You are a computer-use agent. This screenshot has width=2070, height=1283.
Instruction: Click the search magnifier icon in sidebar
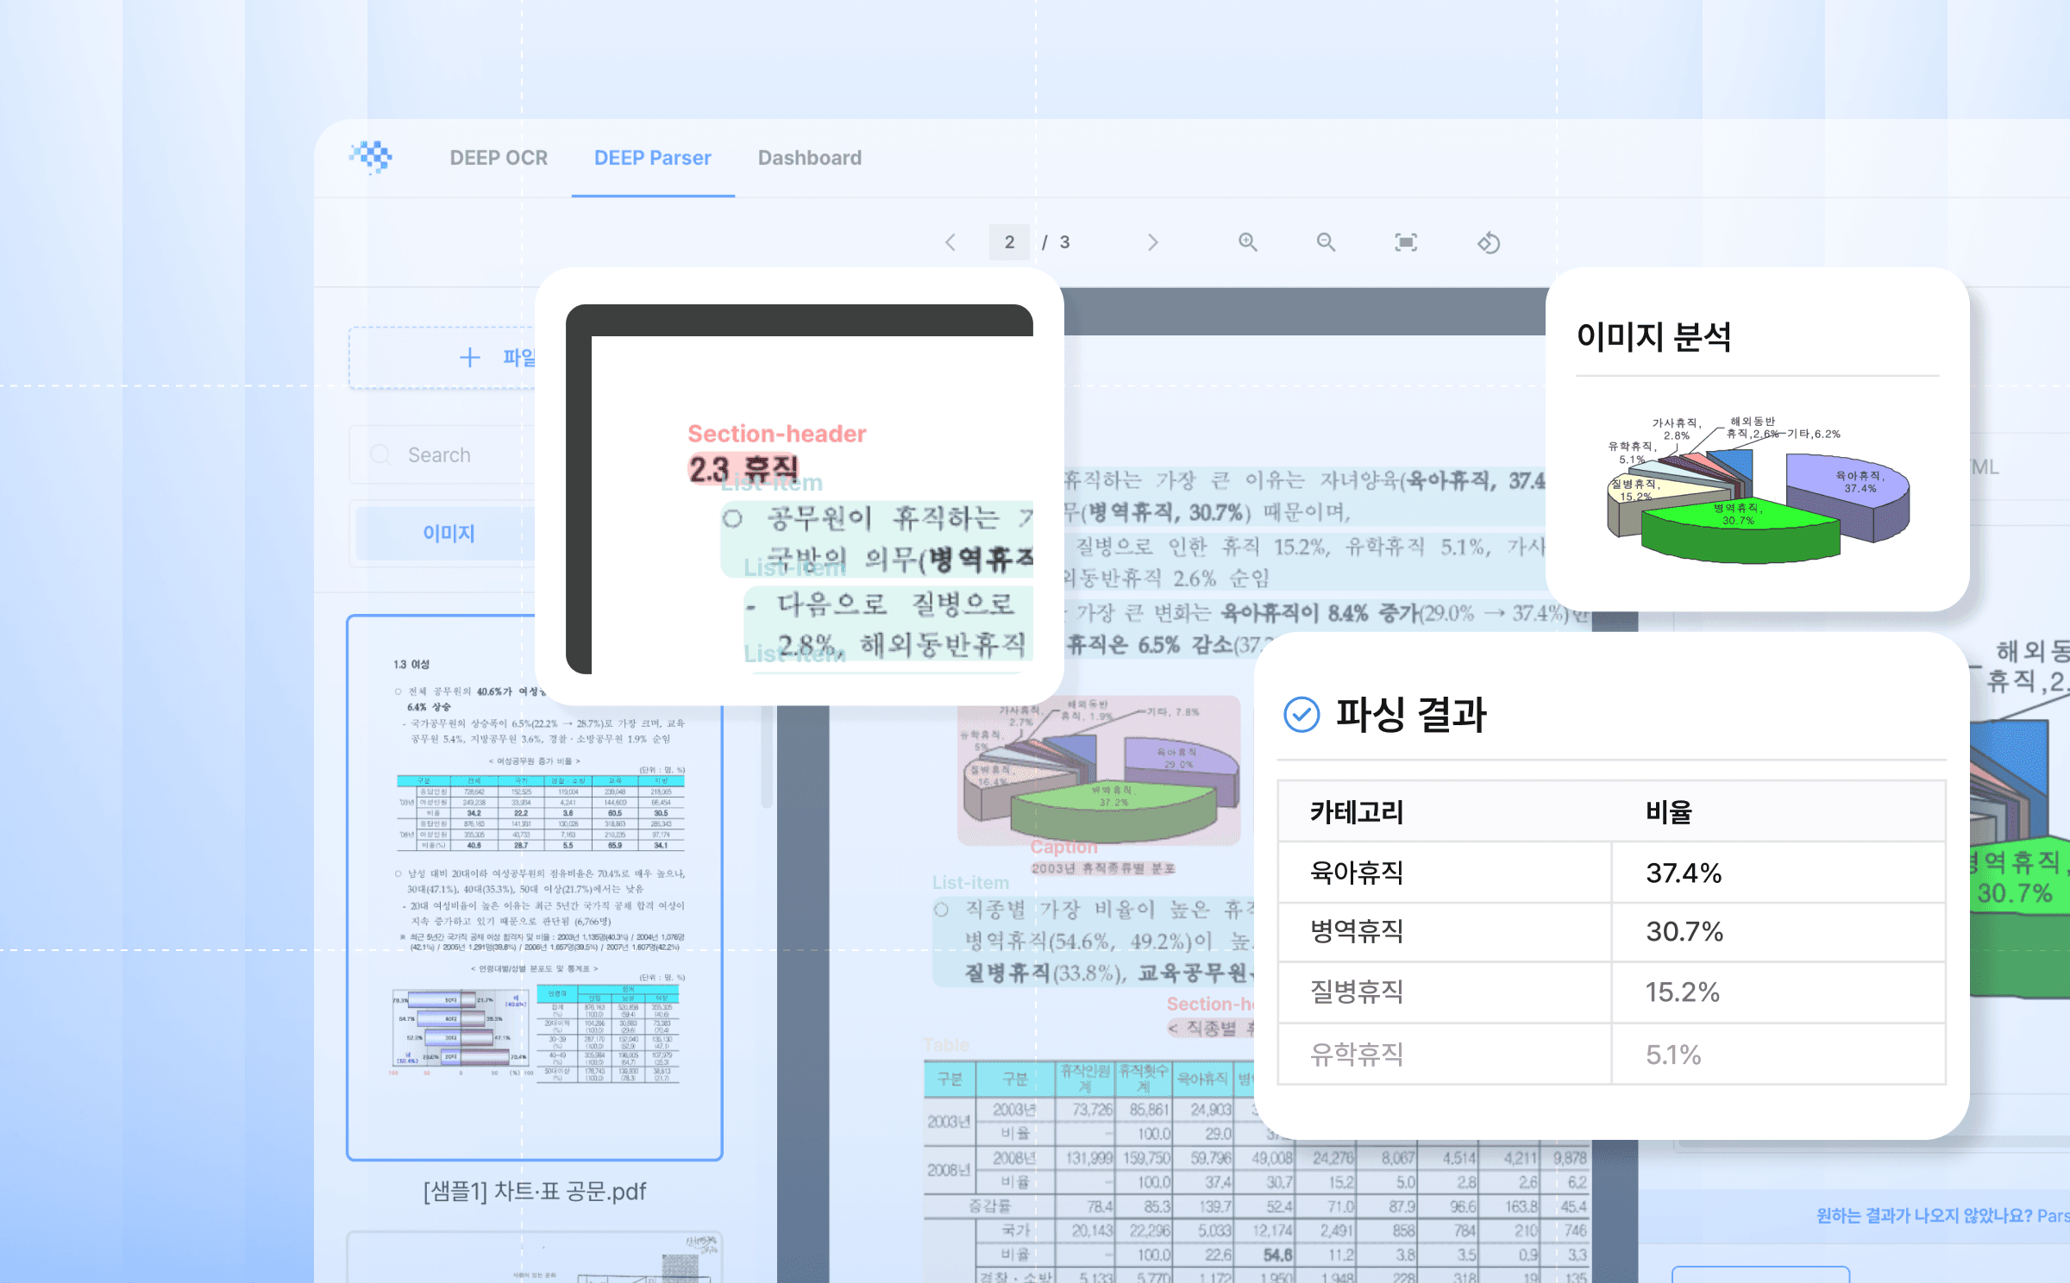379,454
